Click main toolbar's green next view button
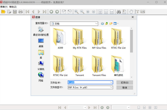 tap(57, 12)
